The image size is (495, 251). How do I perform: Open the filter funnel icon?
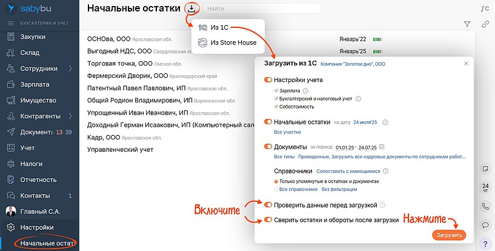[x=467, y=24]
